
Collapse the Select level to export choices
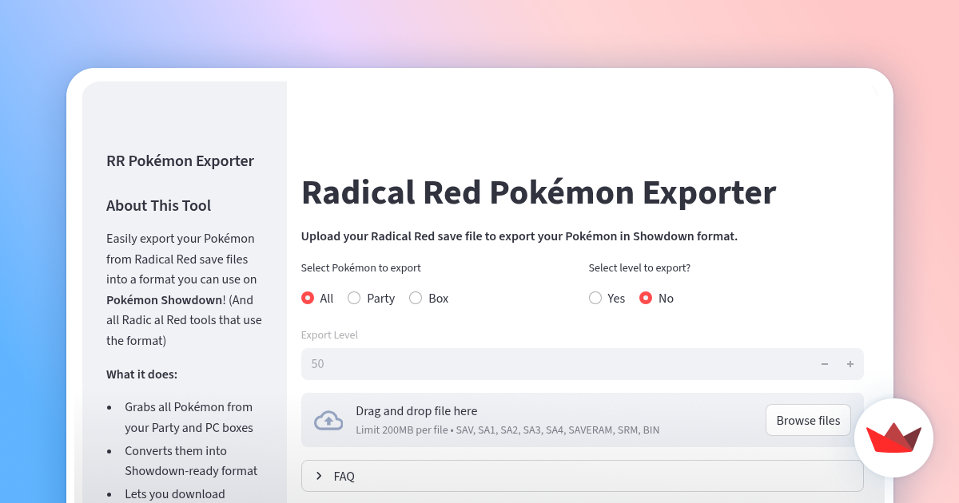pos(639,267)
